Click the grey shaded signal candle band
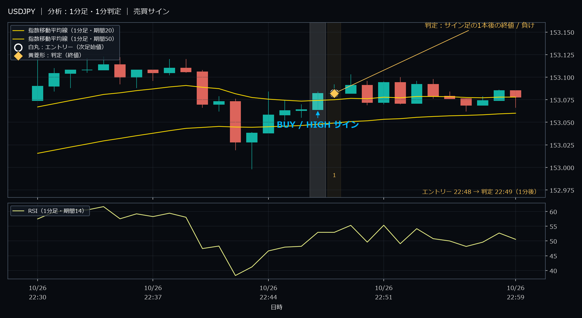582x318 pixels. [x=318, y=110]
